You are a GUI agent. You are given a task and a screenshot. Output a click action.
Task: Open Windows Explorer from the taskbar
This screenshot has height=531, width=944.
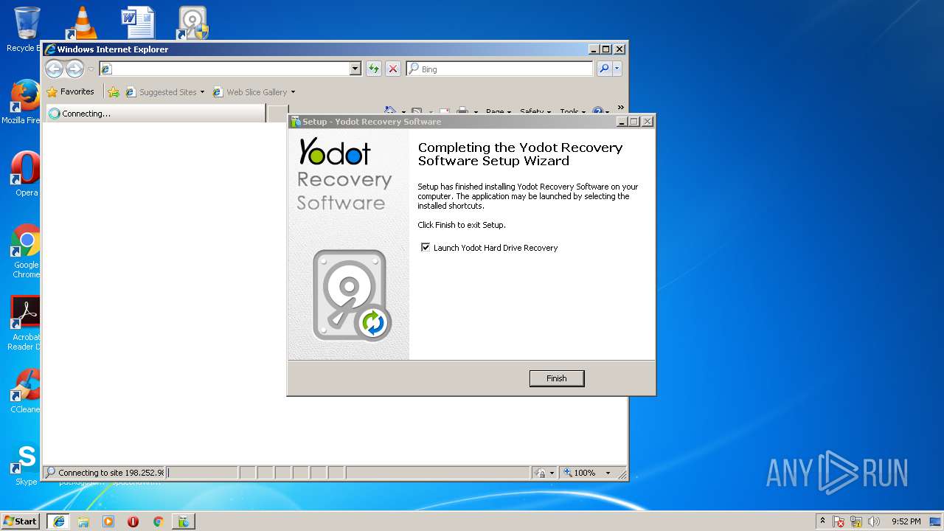click(83, 521)
